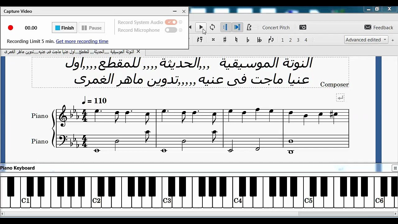This screenshot has height=224, width=398.
Task: Select voice 4
Action: (x=306, y=40)
